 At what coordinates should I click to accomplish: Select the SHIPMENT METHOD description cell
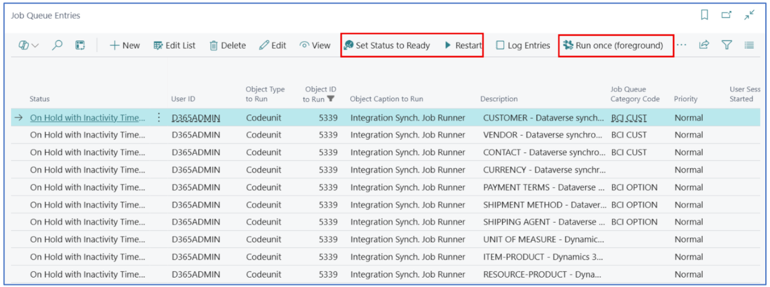coord(544,205)
